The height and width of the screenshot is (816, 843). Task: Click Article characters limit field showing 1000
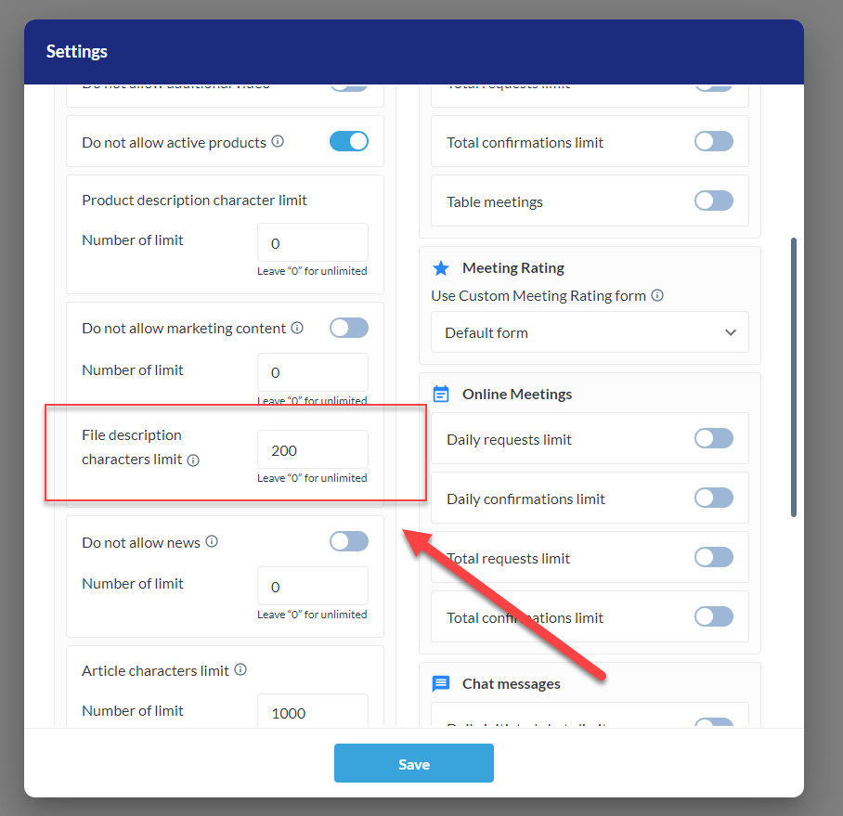coord(313,711)
